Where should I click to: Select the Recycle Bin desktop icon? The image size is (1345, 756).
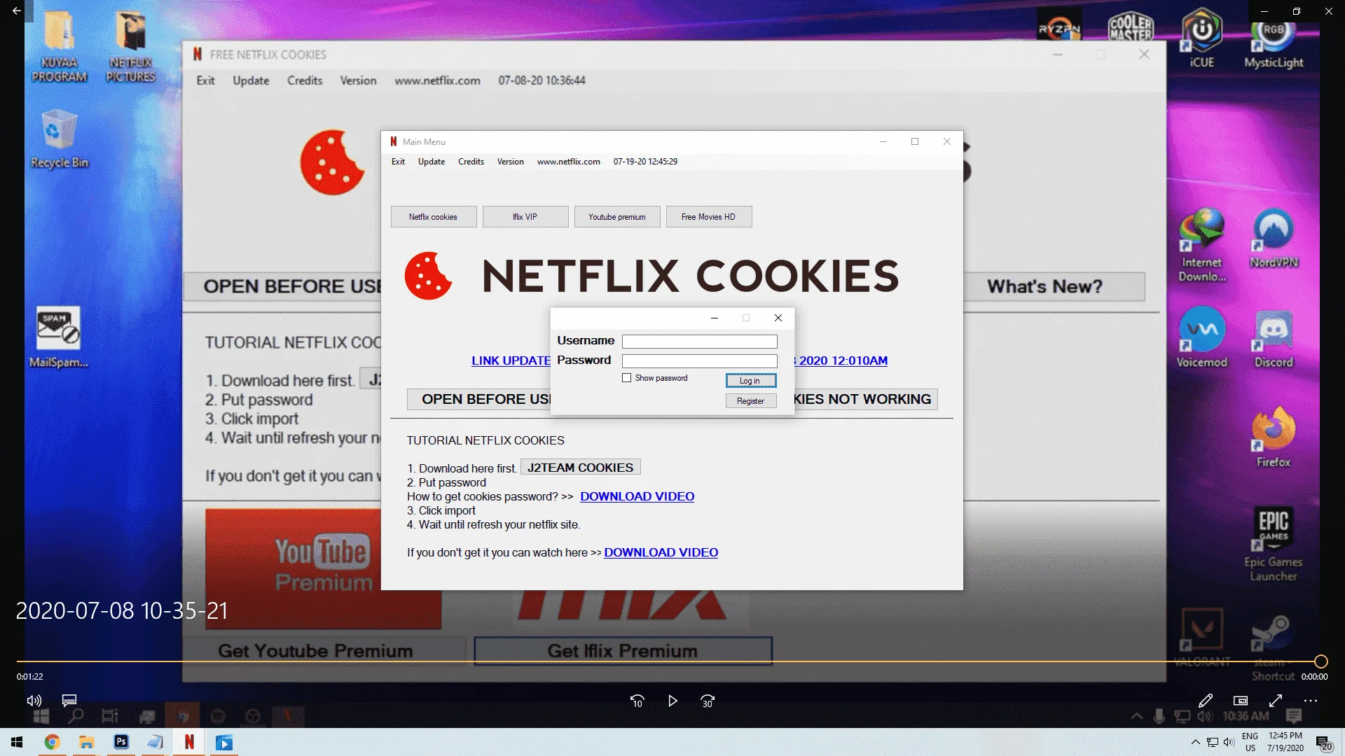(60, 139)
